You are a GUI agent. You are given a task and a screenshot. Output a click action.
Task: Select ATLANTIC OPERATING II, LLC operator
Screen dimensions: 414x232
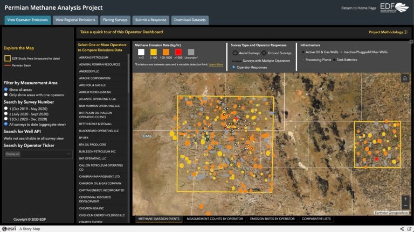[98, 99]
